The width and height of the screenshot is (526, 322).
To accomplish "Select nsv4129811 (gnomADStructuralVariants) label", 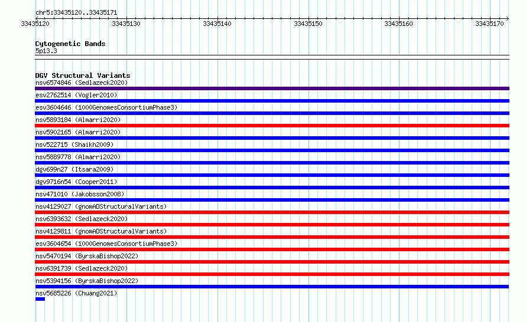I will (101, 231).
